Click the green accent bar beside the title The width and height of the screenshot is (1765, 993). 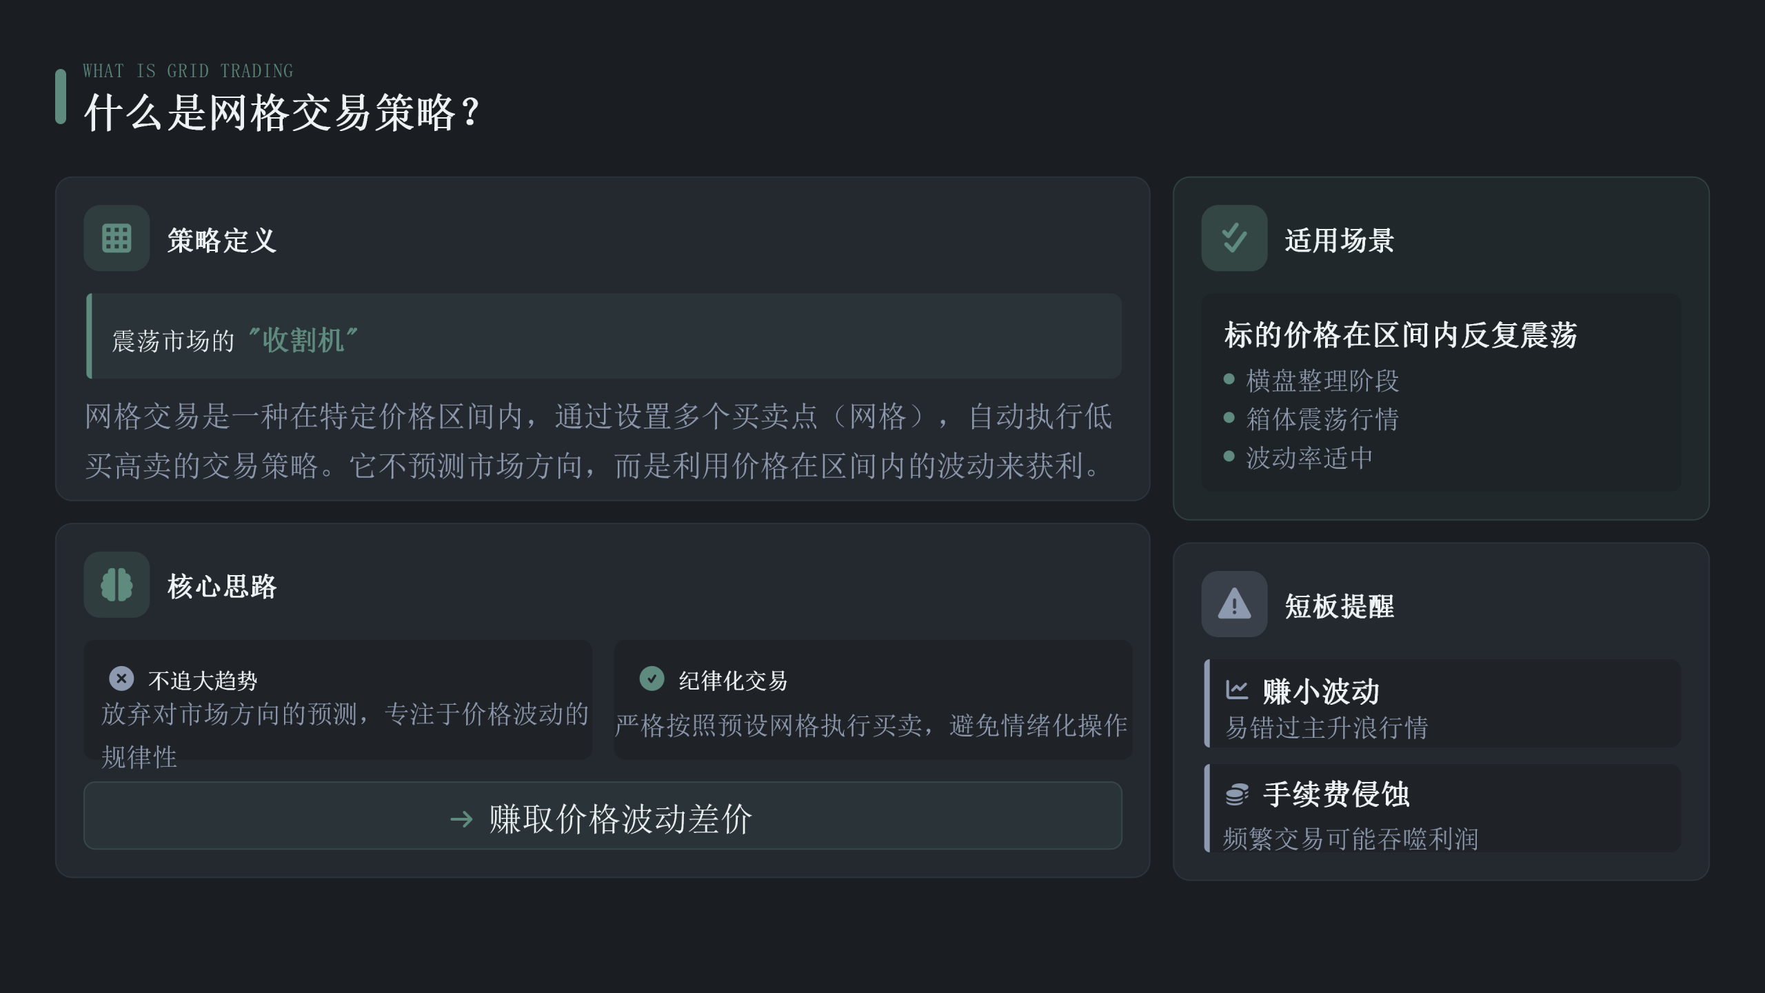pyautogui.click(x=61, y=97)
